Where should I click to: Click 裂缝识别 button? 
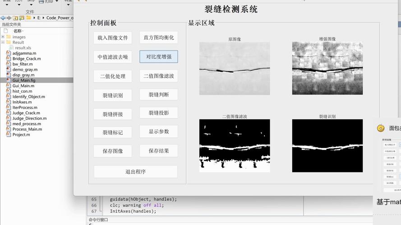point(112,95)
